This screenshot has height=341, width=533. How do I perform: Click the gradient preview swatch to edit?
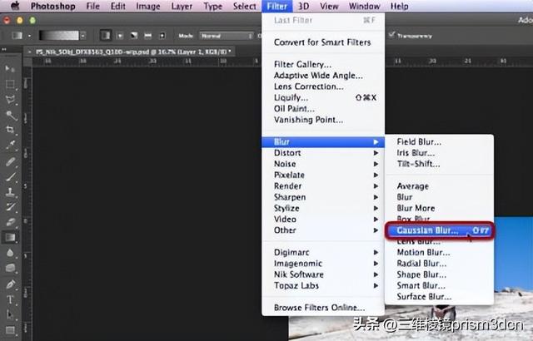click(59, 35)
